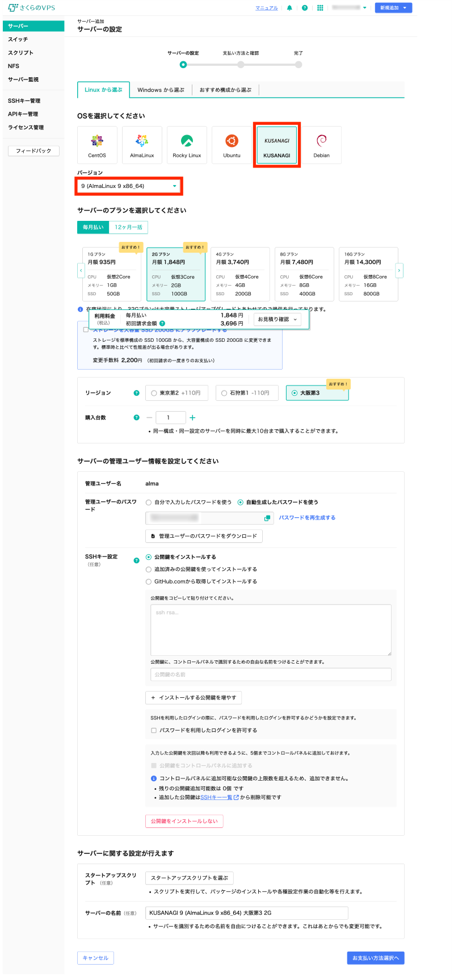Screen dimensions: 454x976
Task: Open the バージョン dropdown
Action: pyautogui.click(x=129, y=186)
